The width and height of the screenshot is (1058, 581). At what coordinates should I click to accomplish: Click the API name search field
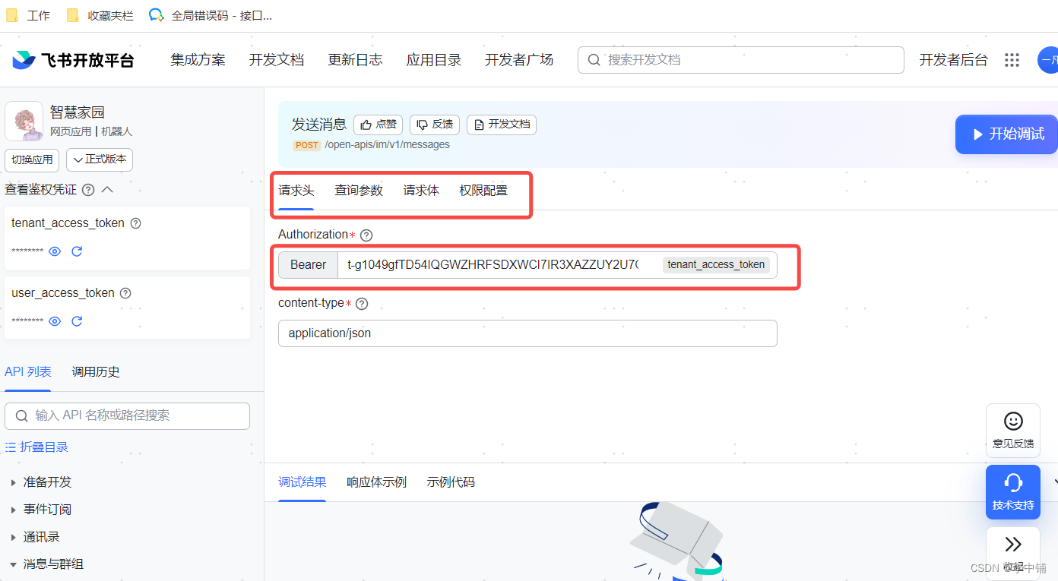click(127, 416)
